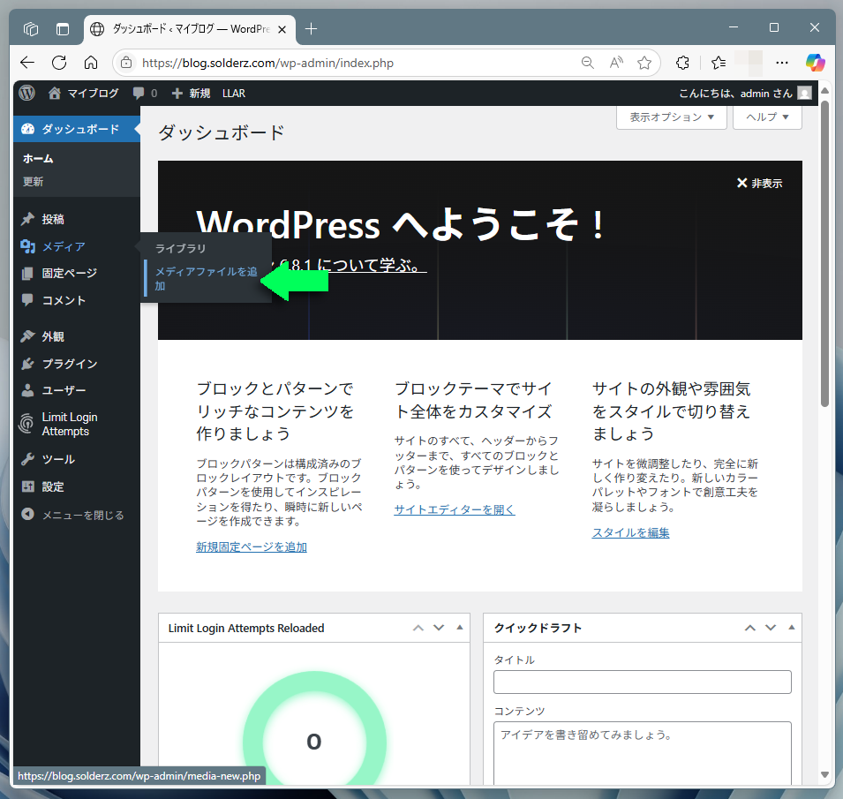This screenshot has width=843, height=799.
Task: Click the browser refresh icon
Action: click(x=59, y=63)
